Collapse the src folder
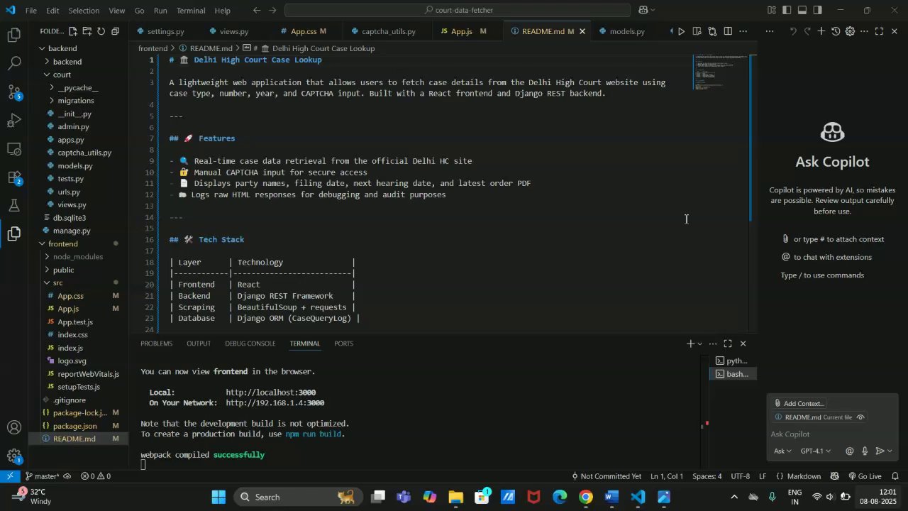 point(57,282)
